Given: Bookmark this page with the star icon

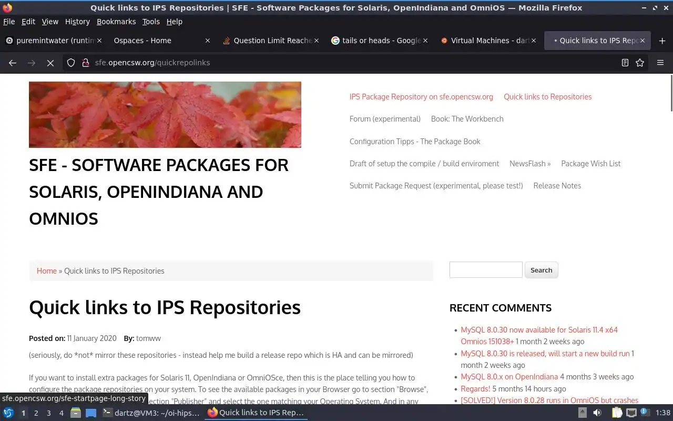Looking at the screenshot, I should tap(640, 63).
